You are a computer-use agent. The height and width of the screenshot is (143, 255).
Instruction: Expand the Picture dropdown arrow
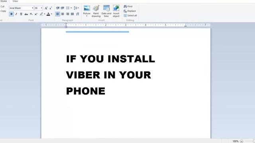[87, 16]
